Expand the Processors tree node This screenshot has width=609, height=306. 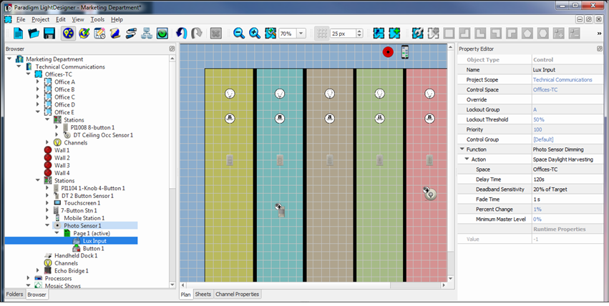(29, 278)
